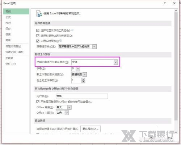The width and height of the screenshot is (181, 145).
Task: Click the 确定 button
Action: (x=152, y=138)
